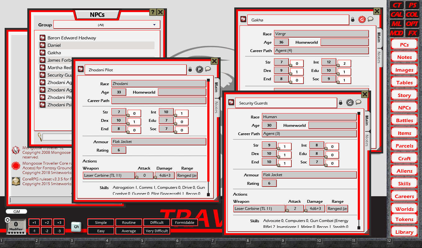Open the Modifiers window via the MOD icon
This screenshot has height=248, width=422.
coord(396,33)
